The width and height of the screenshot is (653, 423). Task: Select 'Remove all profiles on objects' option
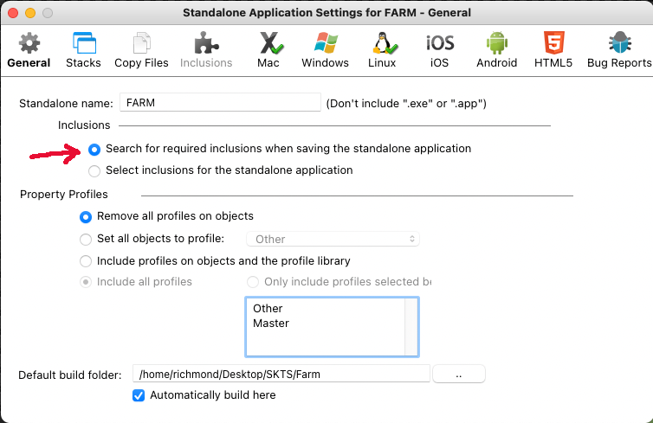(86, 216)
